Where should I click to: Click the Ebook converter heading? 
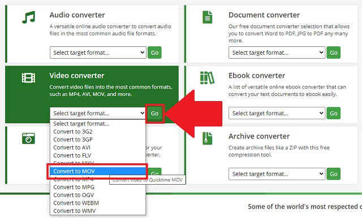coord(257,76)
